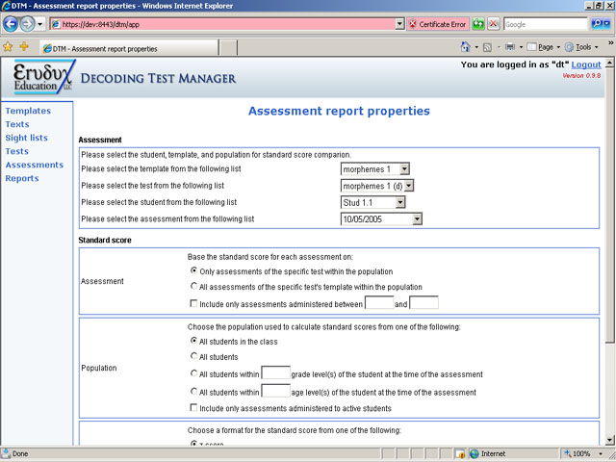Screen dimensions: 616x462
Task: Click the browser Back arrow button
Action: click(x=11, y=24)
